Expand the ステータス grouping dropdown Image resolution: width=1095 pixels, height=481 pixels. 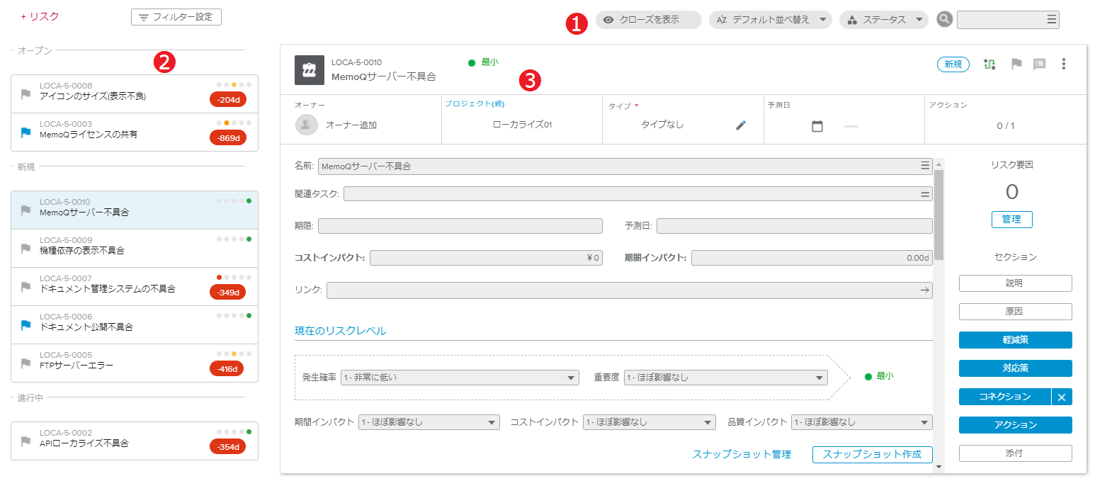(883, 20)
